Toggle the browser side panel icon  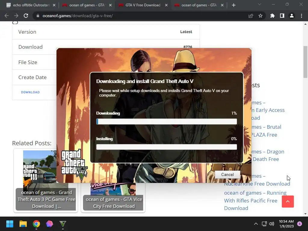282,16
